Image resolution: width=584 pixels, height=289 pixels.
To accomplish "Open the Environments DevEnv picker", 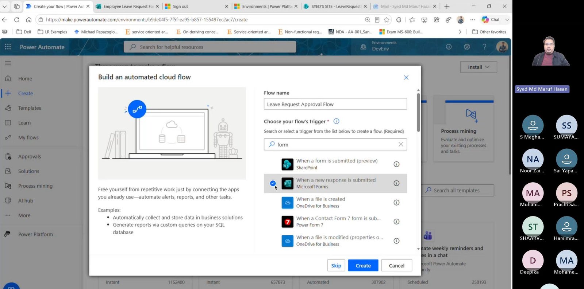I will [379, 46].
